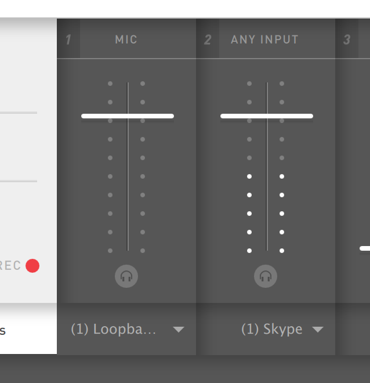Click the REC text label

(10, 266)
